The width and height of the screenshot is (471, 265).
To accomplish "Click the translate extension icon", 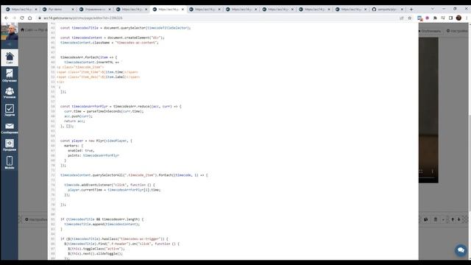I will (x=419, y=18).
